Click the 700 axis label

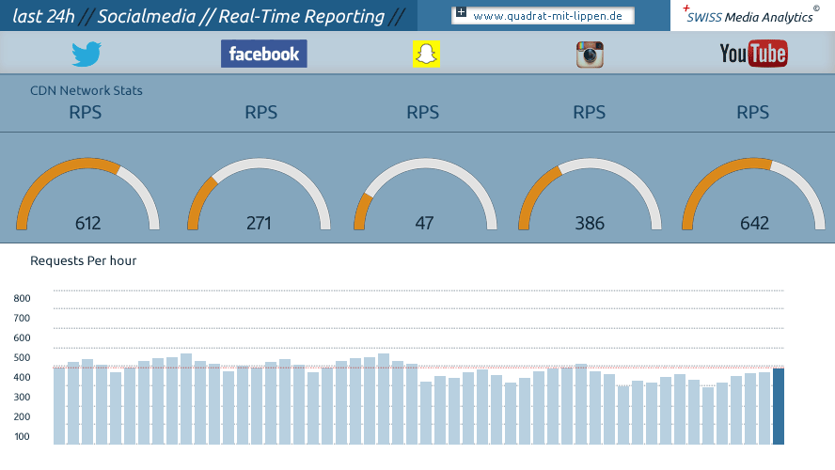(x=22, y=318)
